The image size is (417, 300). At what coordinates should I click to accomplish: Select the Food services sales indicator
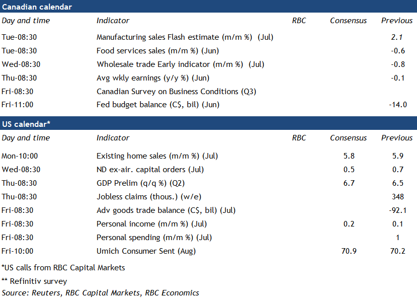[x=158, y=51]
